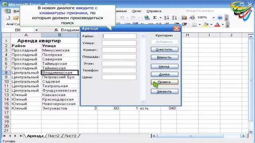Select row 8 header

pyautogui.click(x=6, y=72)
